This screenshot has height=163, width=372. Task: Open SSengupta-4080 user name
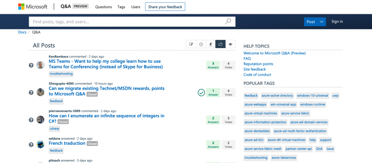pos(61,84)
